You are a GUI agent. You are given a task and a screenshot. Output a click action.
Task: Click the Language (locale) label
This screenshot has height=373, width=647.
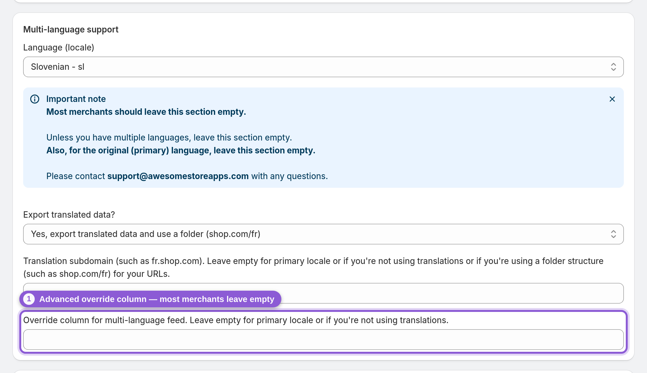(x=59, y=48)
